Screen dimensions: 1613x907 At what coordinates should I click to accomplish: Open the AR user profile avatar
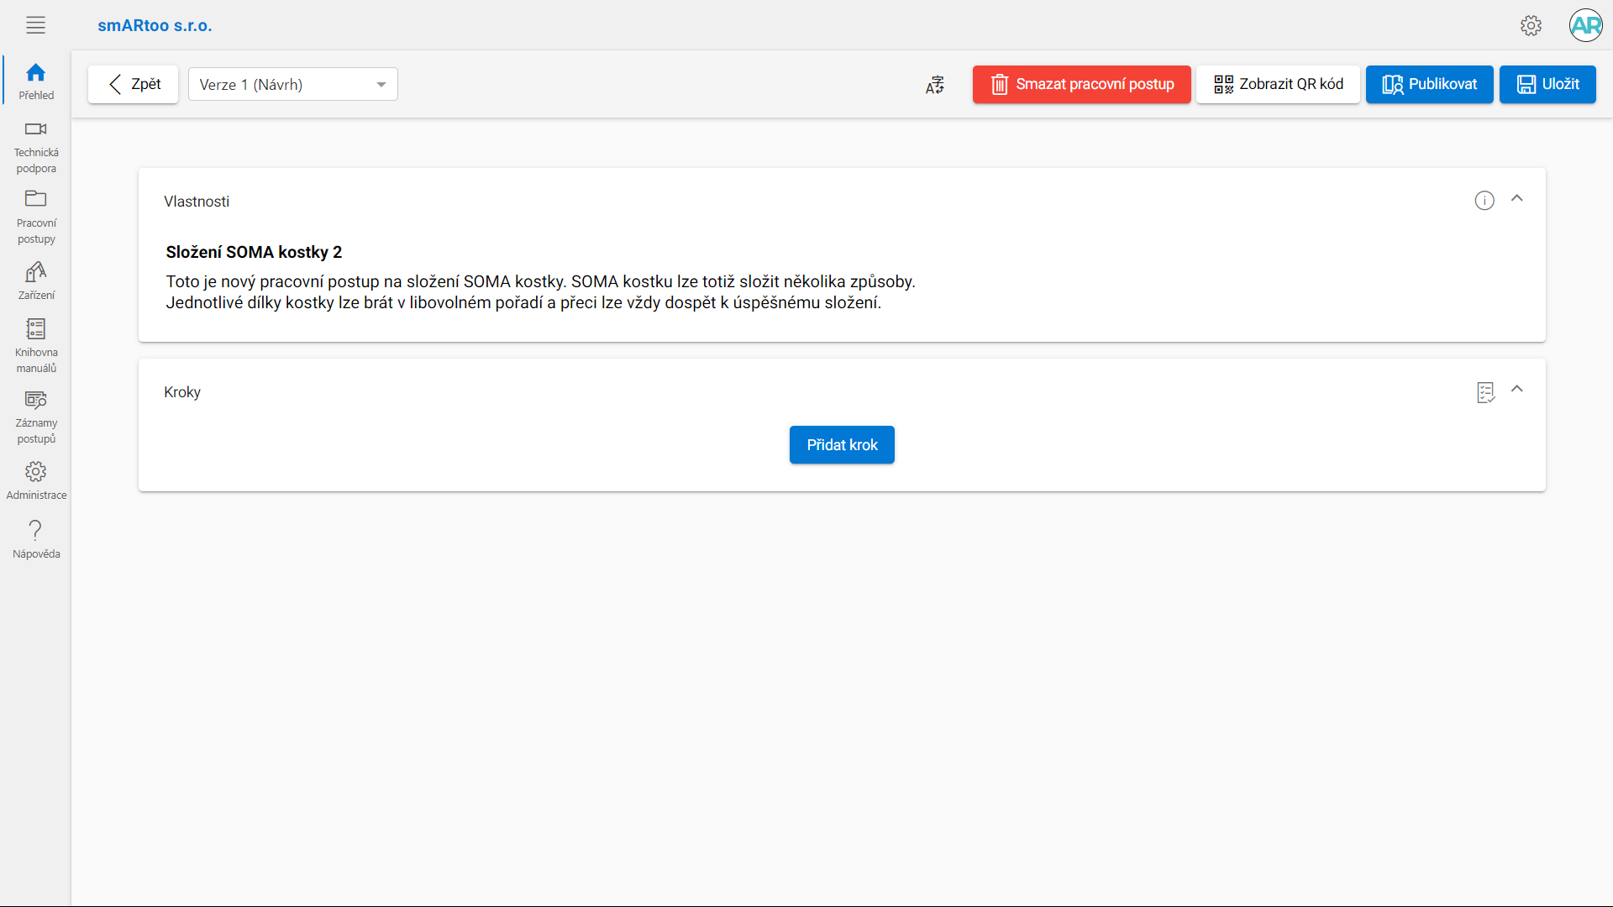(1585, 25)
